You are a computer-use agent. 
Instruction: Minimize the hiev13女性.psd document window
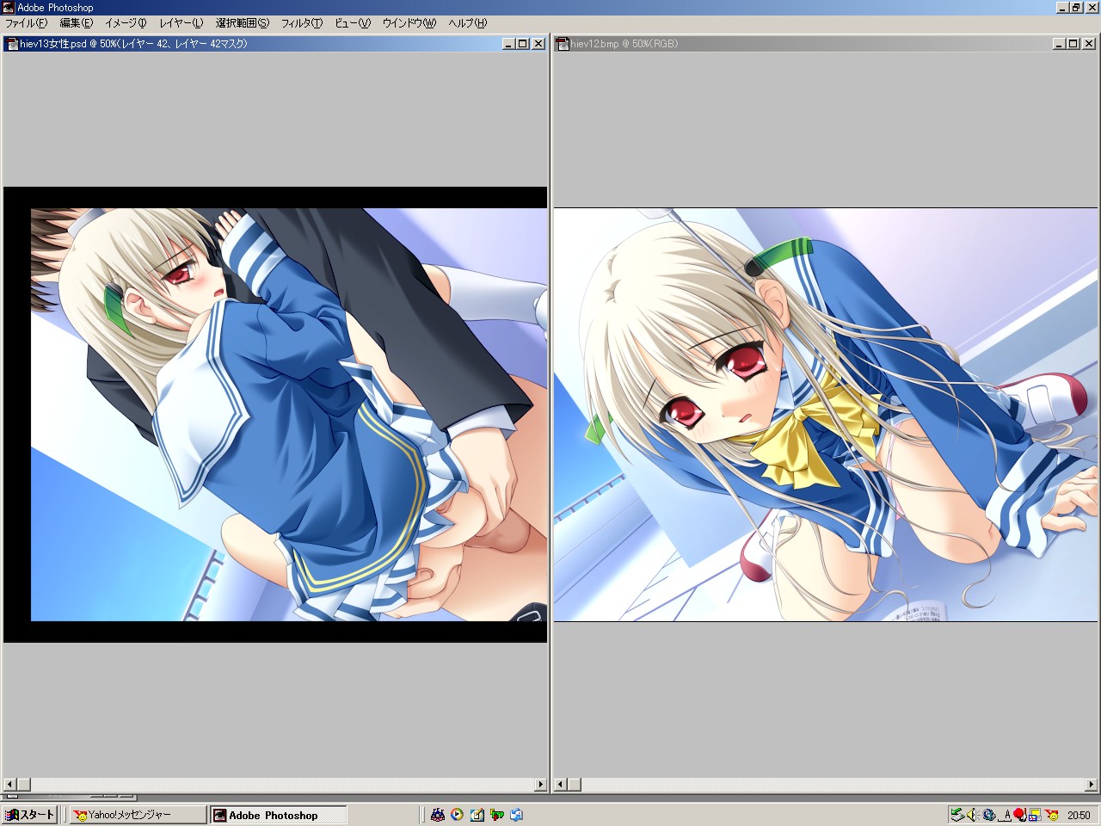pyautogui.click(x=508, y=44)
